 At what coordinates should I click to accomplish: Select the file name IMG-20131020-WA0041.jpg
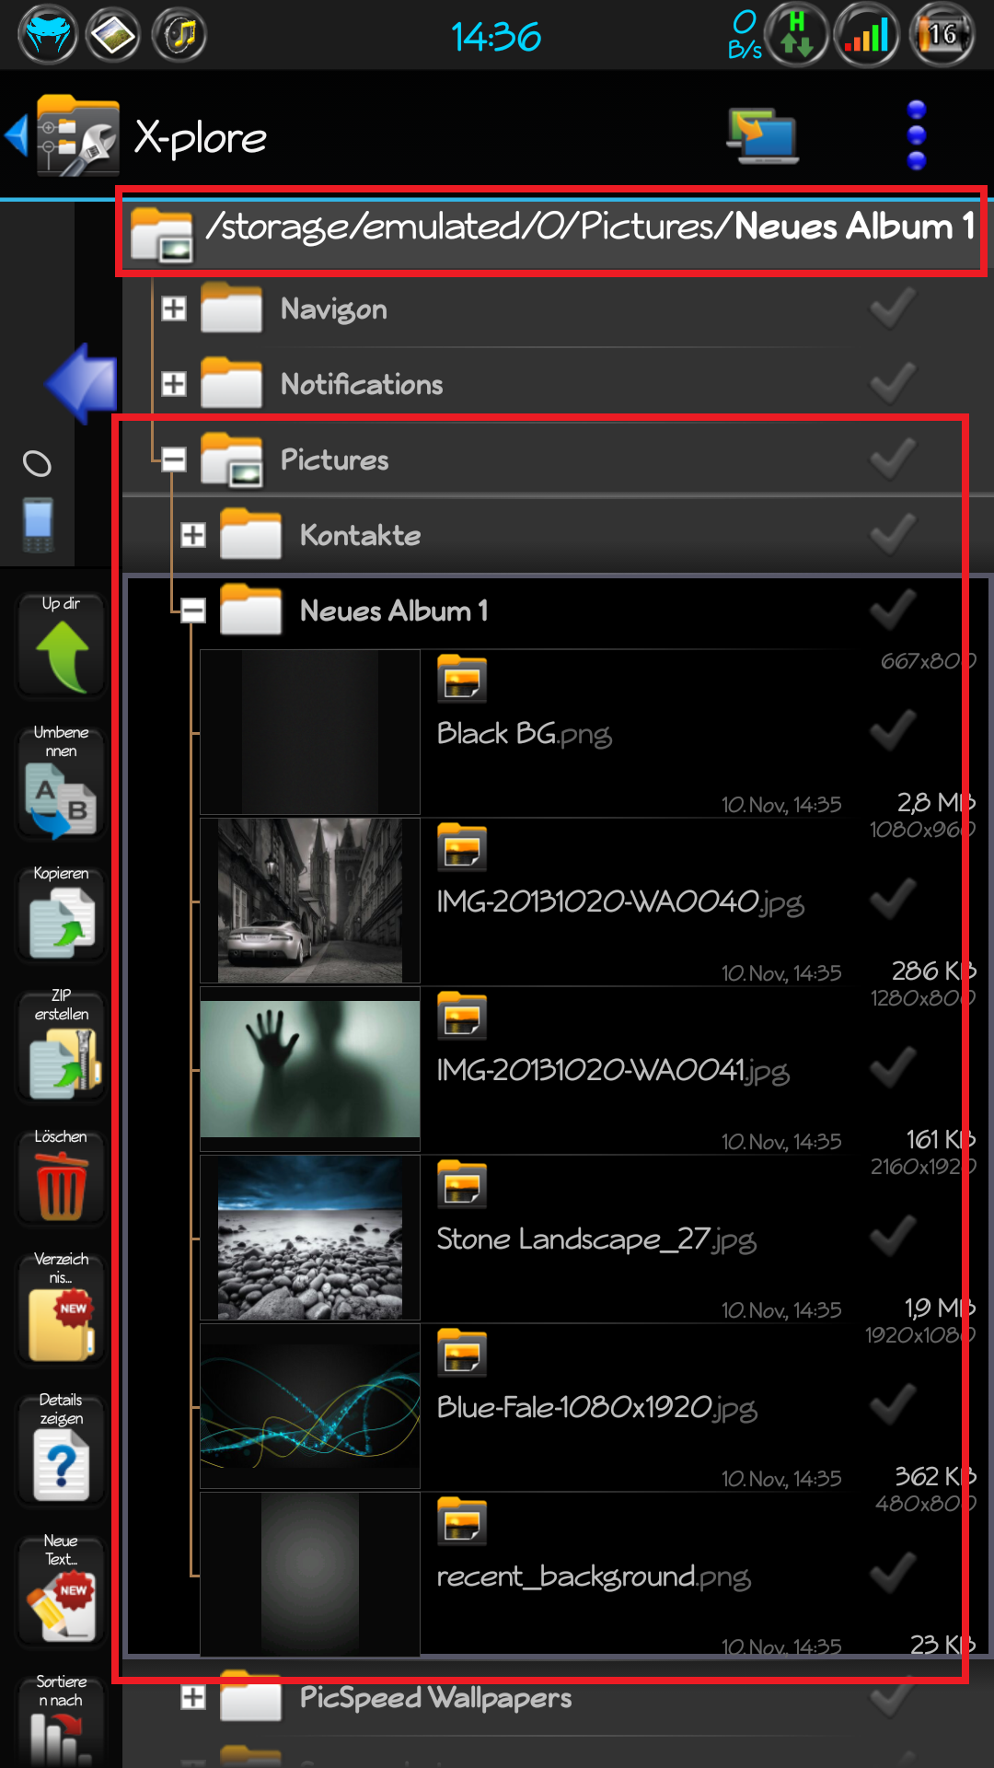(x=613, y=1071)
